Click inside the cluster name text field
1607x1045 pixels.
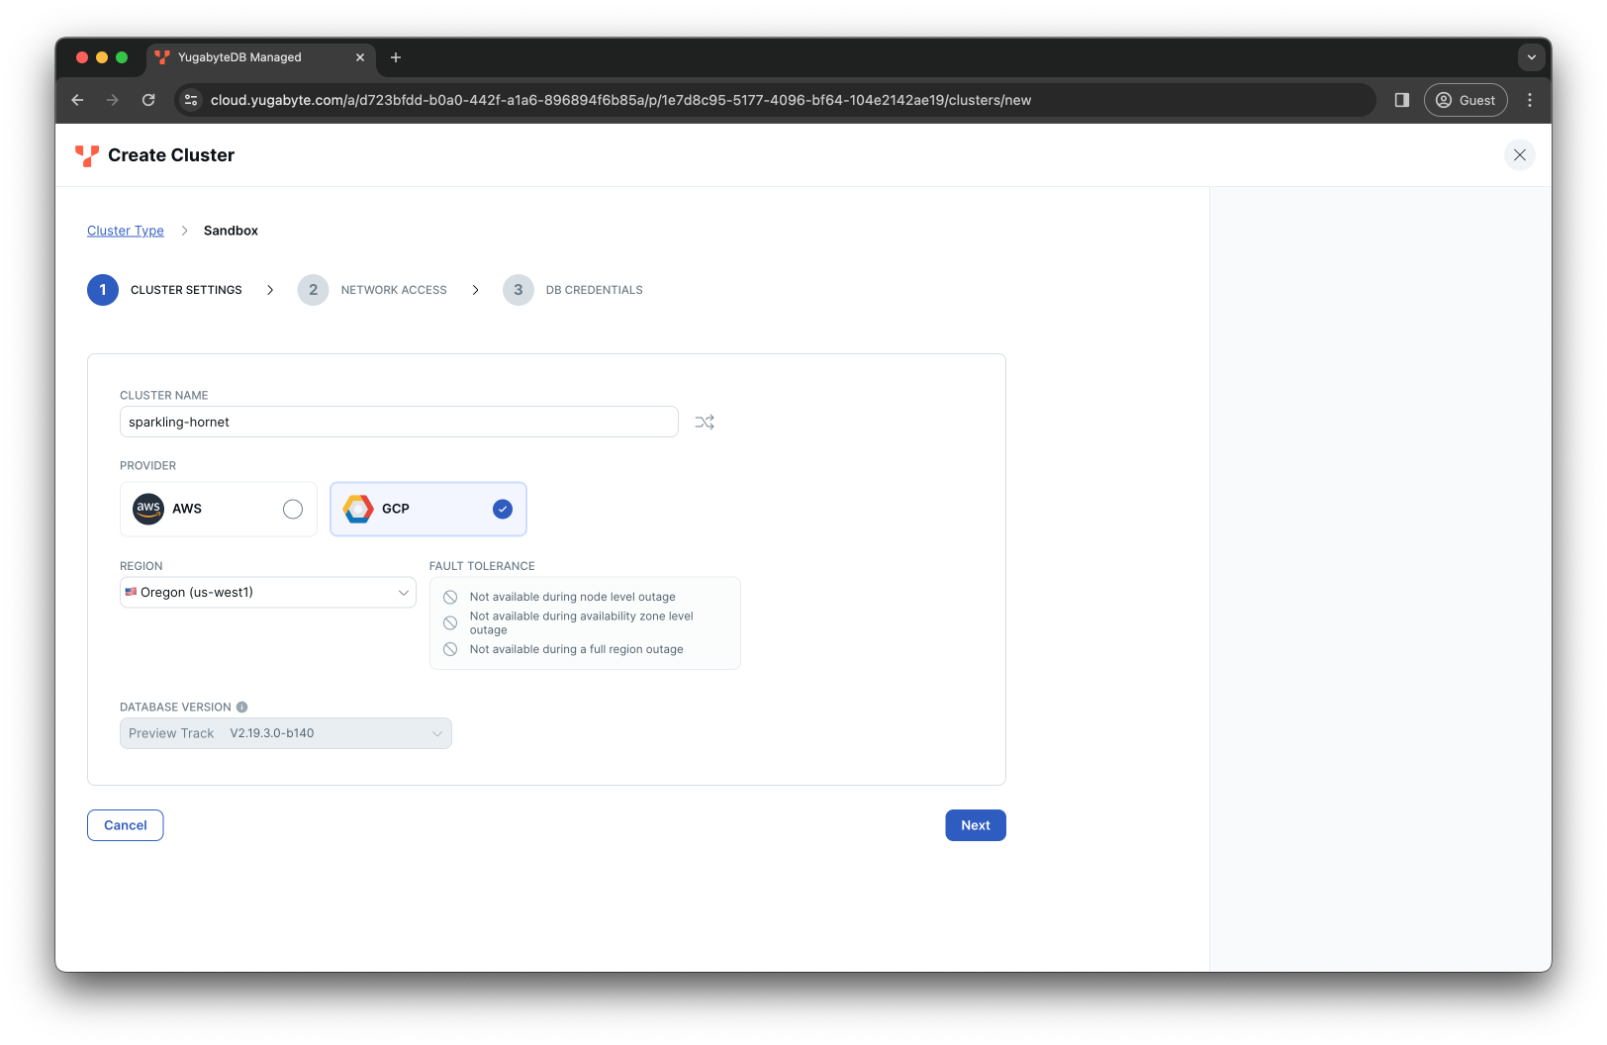[399, 422]
